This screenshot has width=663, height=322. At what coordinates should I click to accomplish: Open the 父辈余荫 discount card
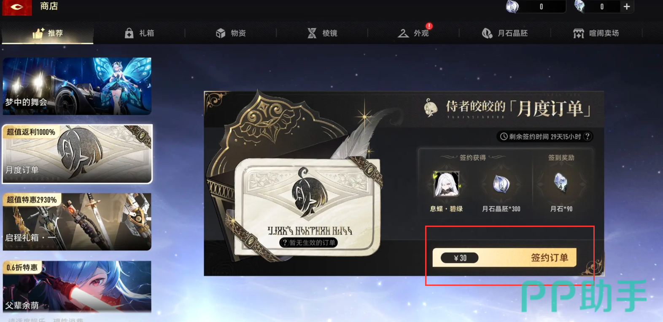77,287
